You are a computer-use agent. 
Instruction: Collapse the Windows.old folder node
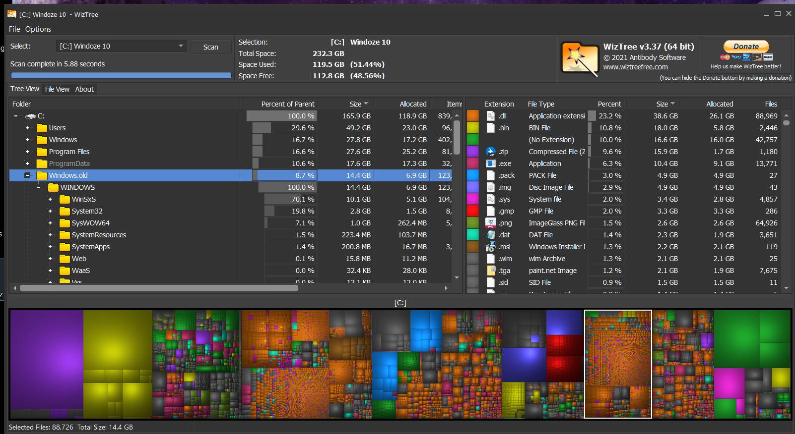pyautogui.click(x=27, y=175)
